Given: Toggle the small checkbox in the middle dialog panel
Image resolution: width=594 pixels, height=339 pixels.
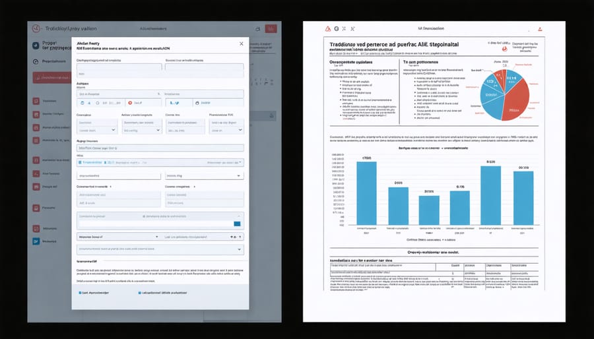Looking at the screenshot, I should pyautogui.click(x=143, y=216).
